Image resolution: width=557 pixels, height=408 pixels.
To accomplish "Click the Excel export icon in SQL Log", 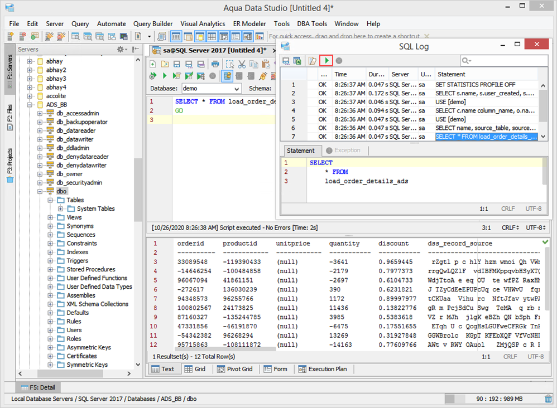I will (x=297, y=60).
